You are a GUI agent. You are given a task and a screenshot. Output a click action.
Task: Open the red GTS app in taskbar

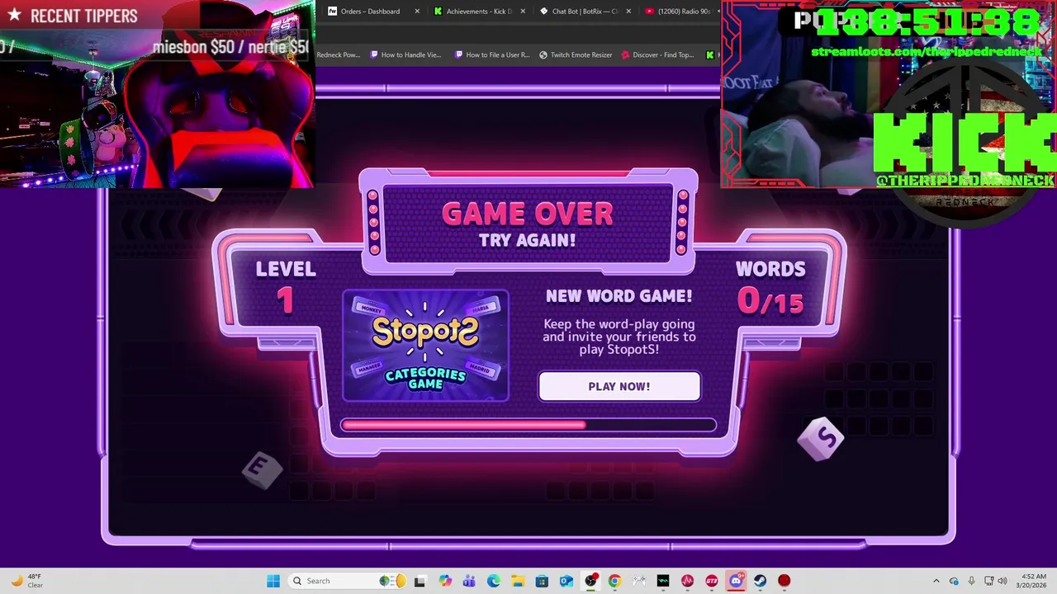pos(712,581)
